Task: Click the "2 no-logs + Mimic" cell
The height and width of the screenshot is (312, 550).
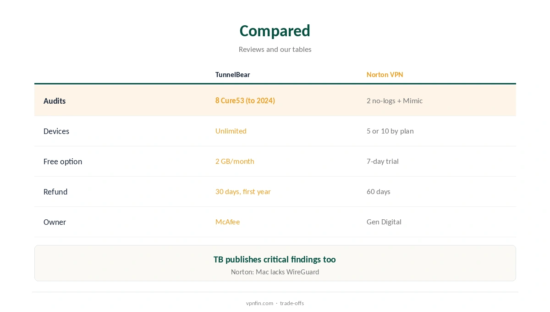Action: (x=395, y=100)
